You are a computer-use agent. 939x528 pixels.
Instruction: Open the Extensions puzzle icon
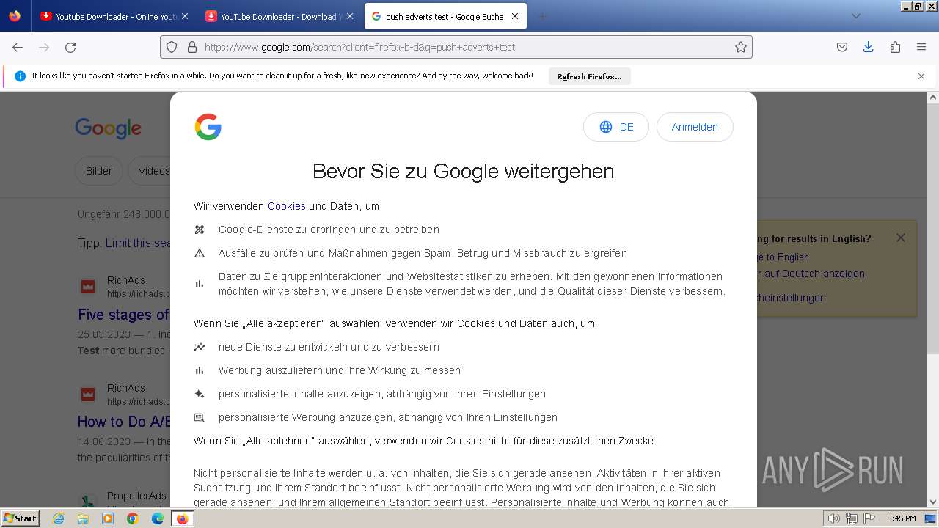pyautogui.click(x=895, y=47)
